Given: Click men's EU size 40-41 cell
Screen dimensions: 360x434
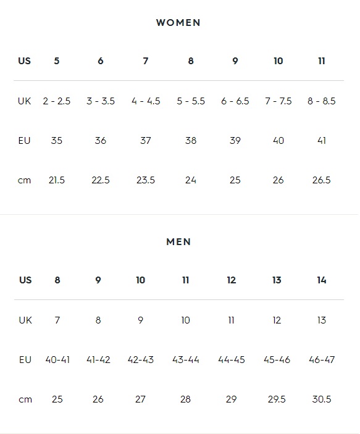Looking at the screenshot, I should point(57,360).
